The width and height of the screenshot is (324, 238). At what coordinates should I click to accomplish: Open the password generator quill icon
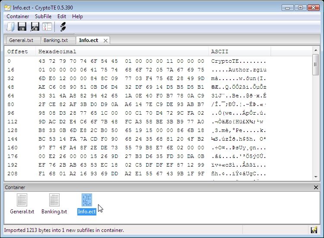pos(63,27)
